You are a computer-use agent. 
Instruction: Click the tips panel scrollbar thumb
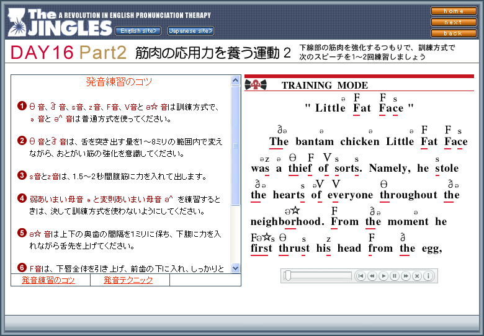tap(235, 146)
